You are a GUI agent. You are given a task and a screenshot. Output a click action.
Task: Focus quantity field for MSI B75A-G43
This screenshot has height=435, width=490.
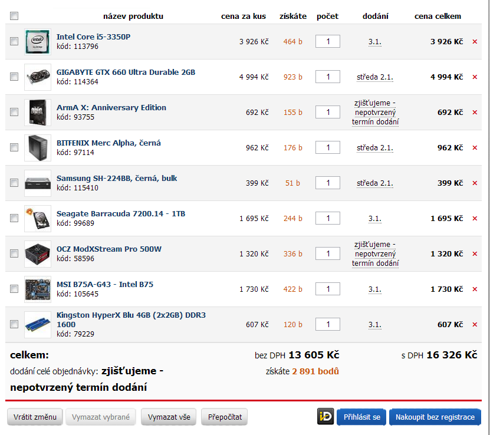tap(328, 289)
